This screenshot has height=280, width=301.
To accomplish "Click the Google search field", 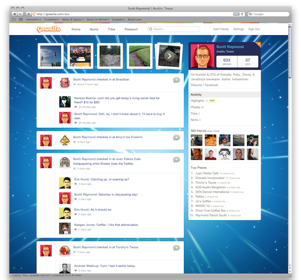I will click(269, 14).
